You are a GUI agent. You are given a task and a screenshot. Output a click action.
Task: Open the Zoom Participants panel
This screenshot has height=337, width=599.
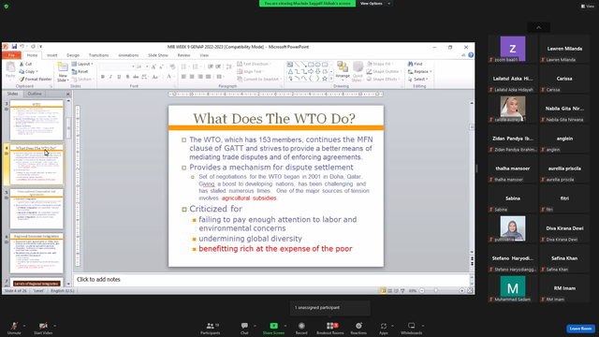pos(210,328)
